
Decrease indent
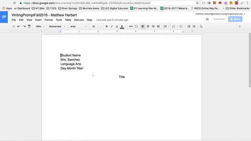click(x=189, y=27)
